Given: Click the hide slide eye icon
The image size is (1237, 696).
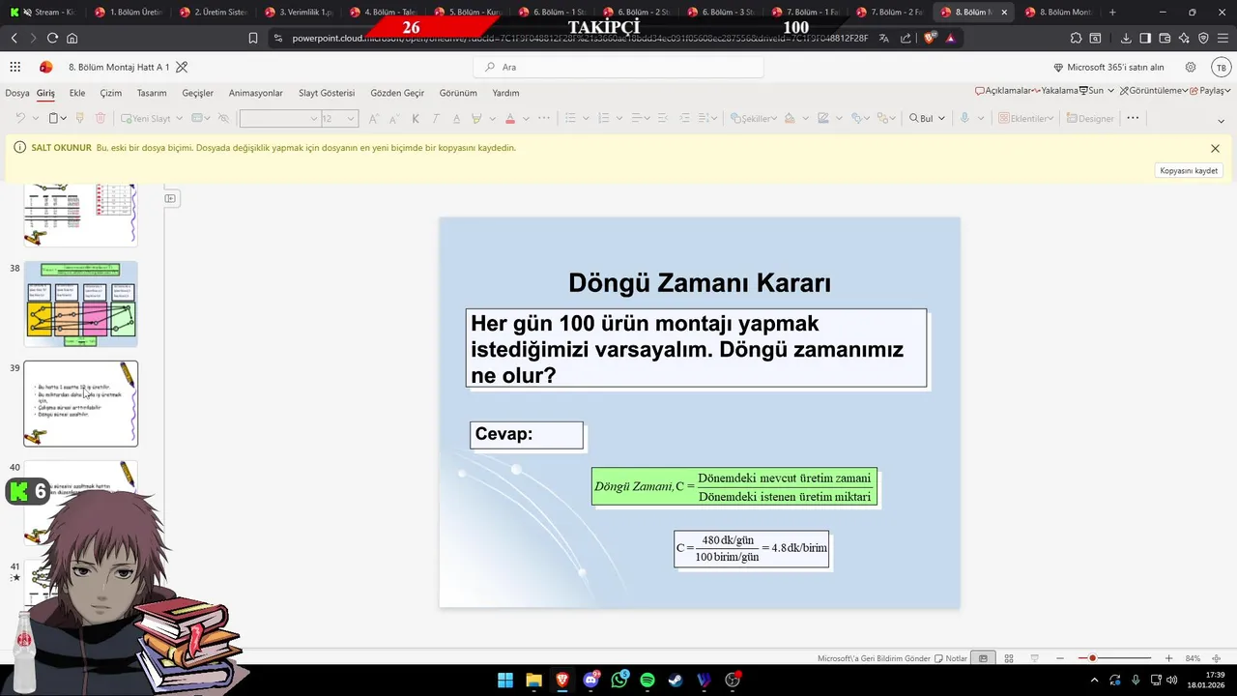Looking at the screenshot, I should [x=223, y=118].
